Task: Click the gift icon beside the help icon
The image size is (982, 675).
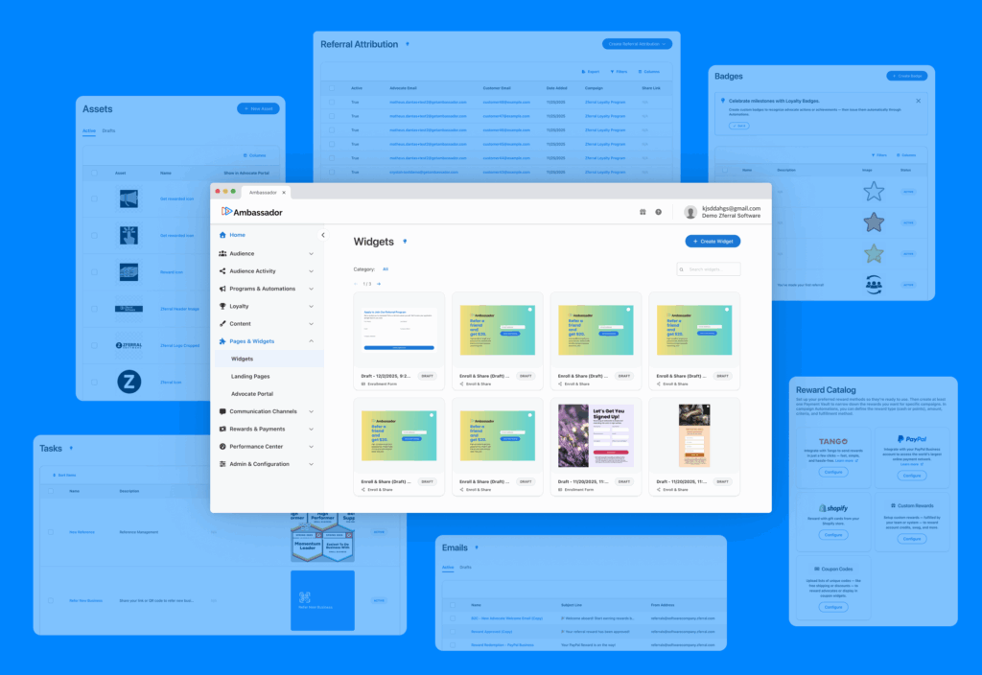Action: pyautogui.click(x=643, y=212)
